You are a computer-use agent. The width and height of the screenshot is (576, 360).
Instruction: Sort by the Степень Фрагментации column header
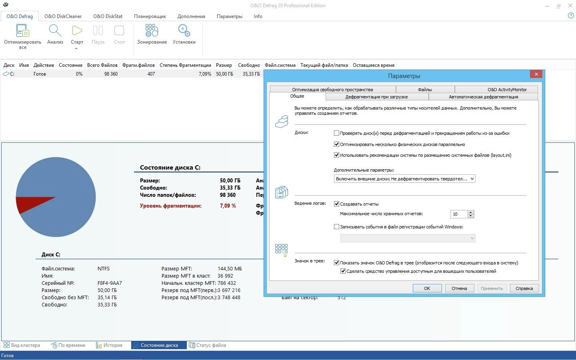pyautogui.click(x=185, y=65)
